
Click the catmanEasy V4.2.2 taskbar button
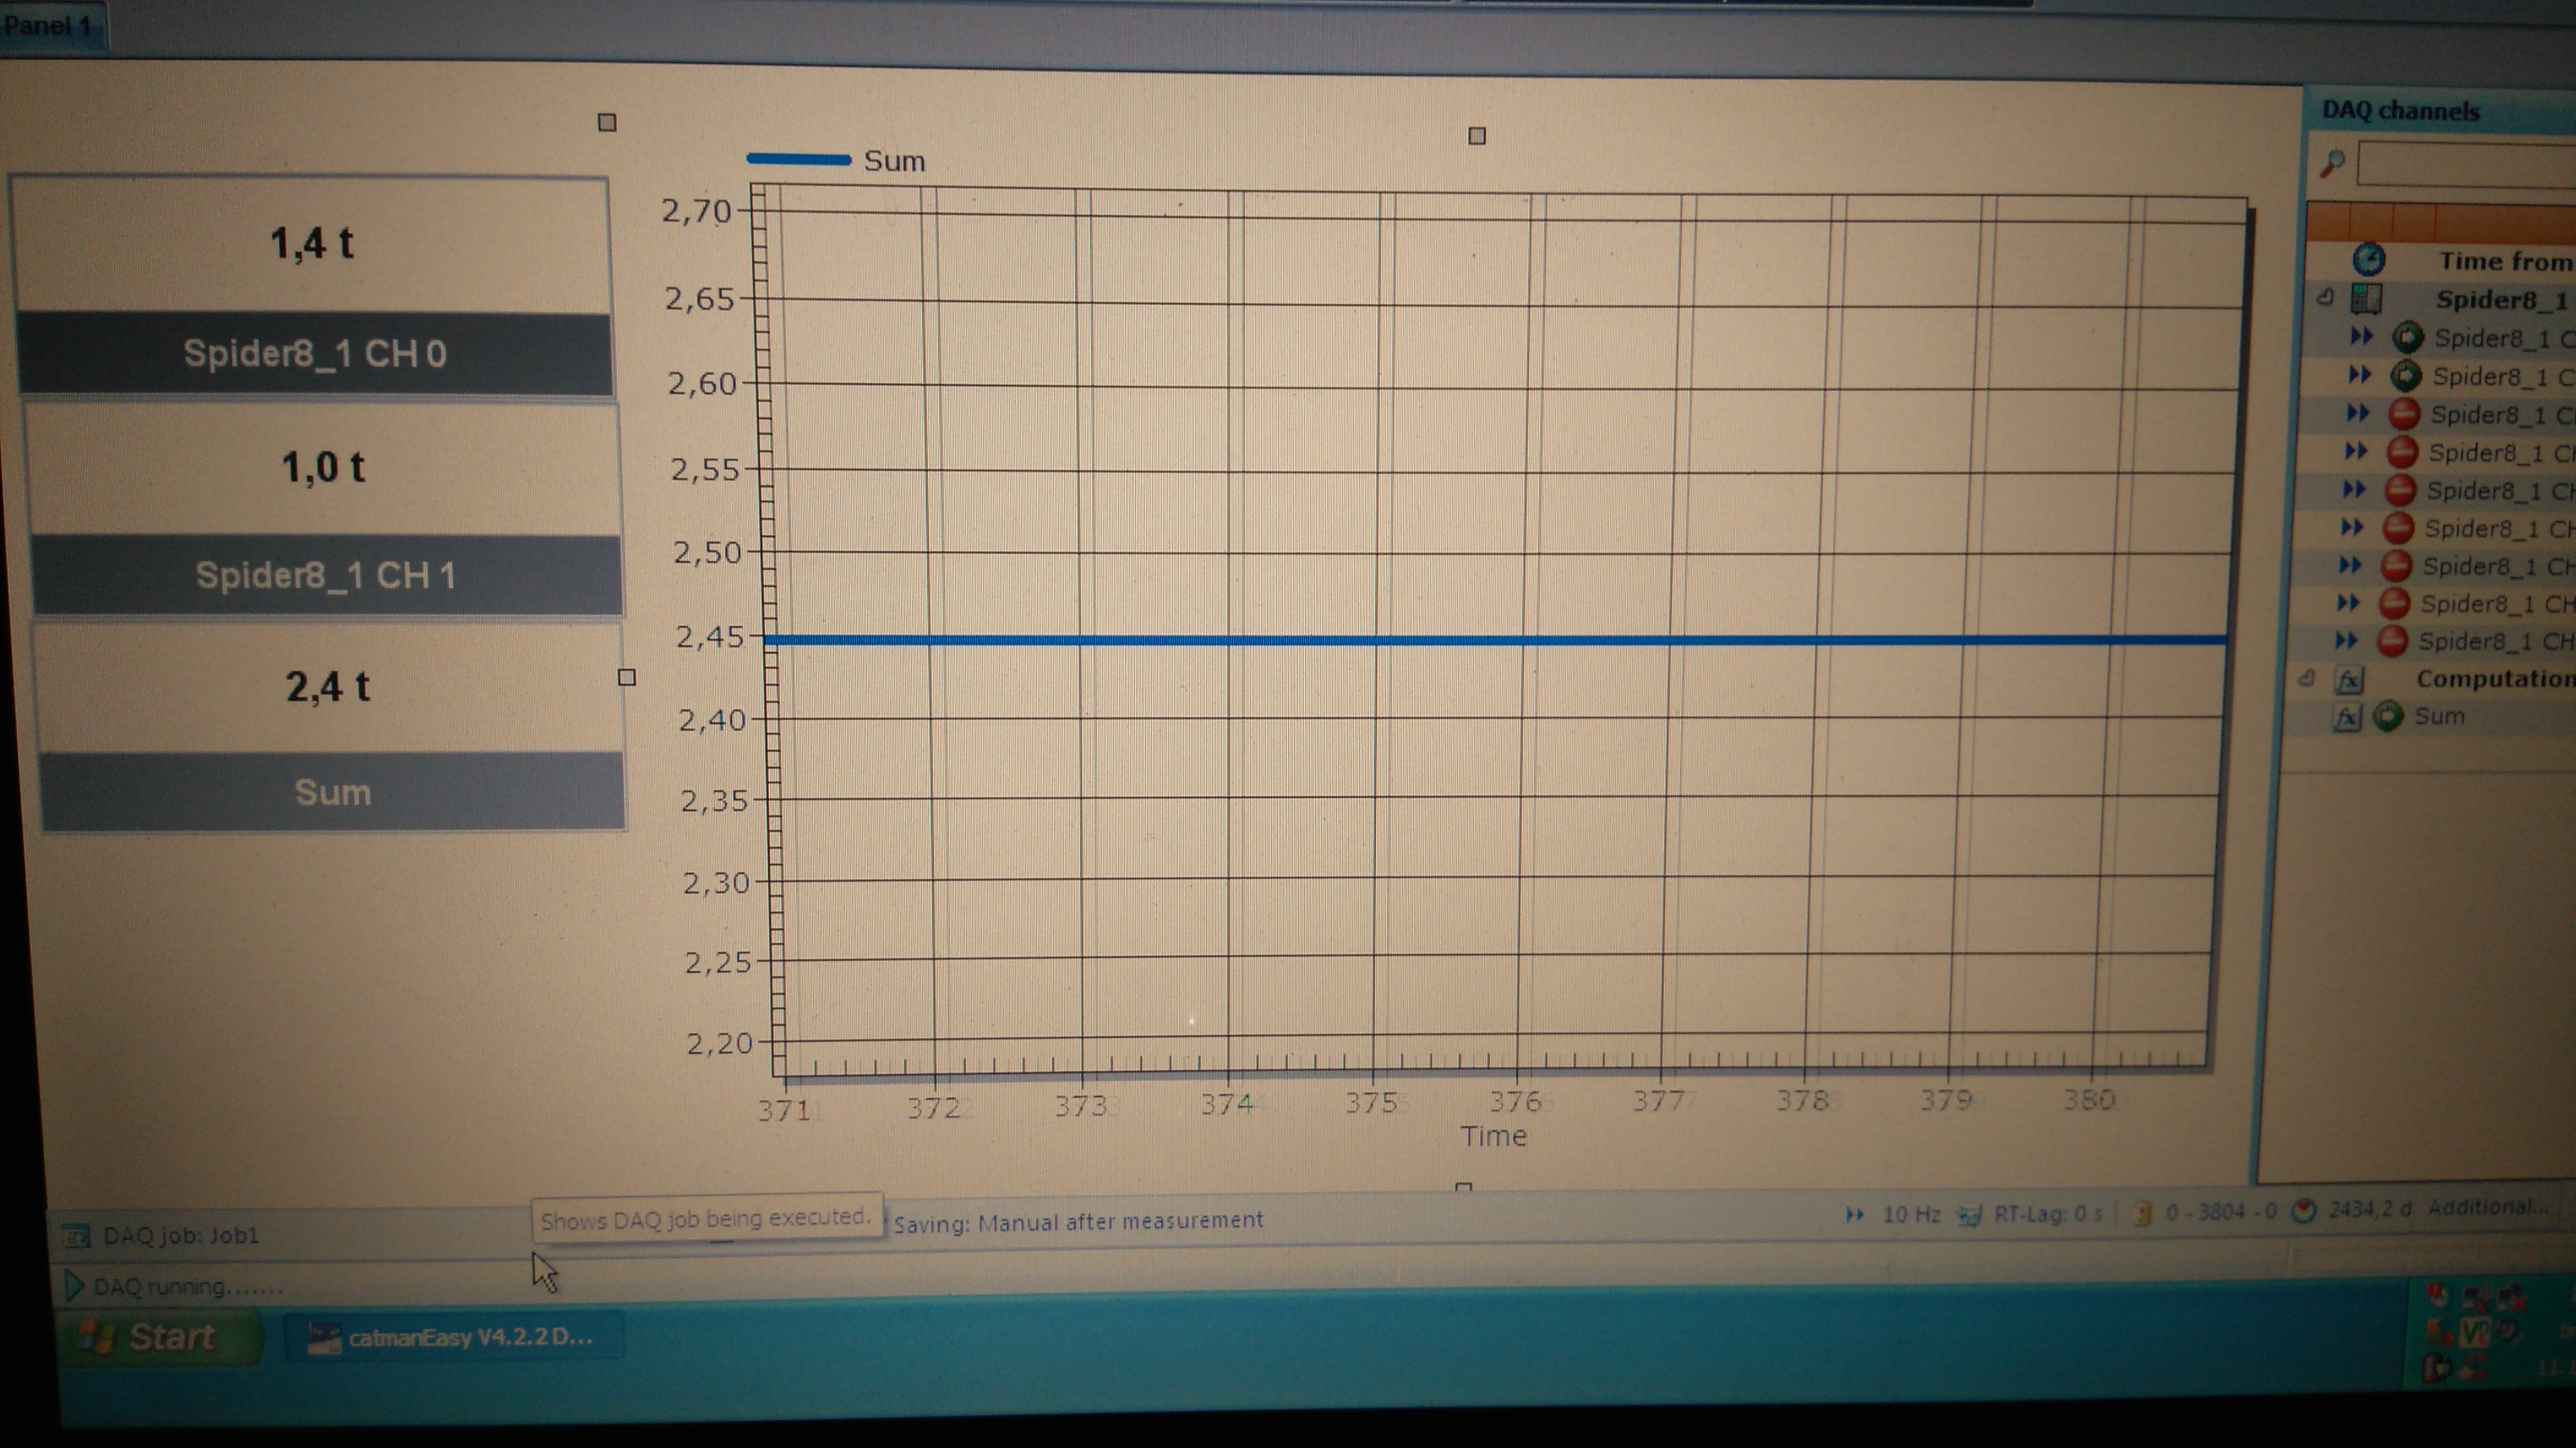pyautogui.click(x=455, y=1338)
